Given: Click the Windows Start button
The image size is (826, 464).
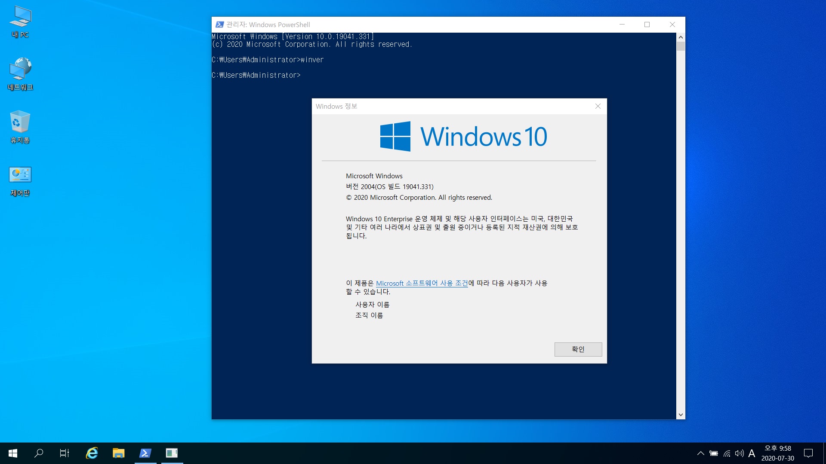Looking at the screenshot, I should 13,453.
